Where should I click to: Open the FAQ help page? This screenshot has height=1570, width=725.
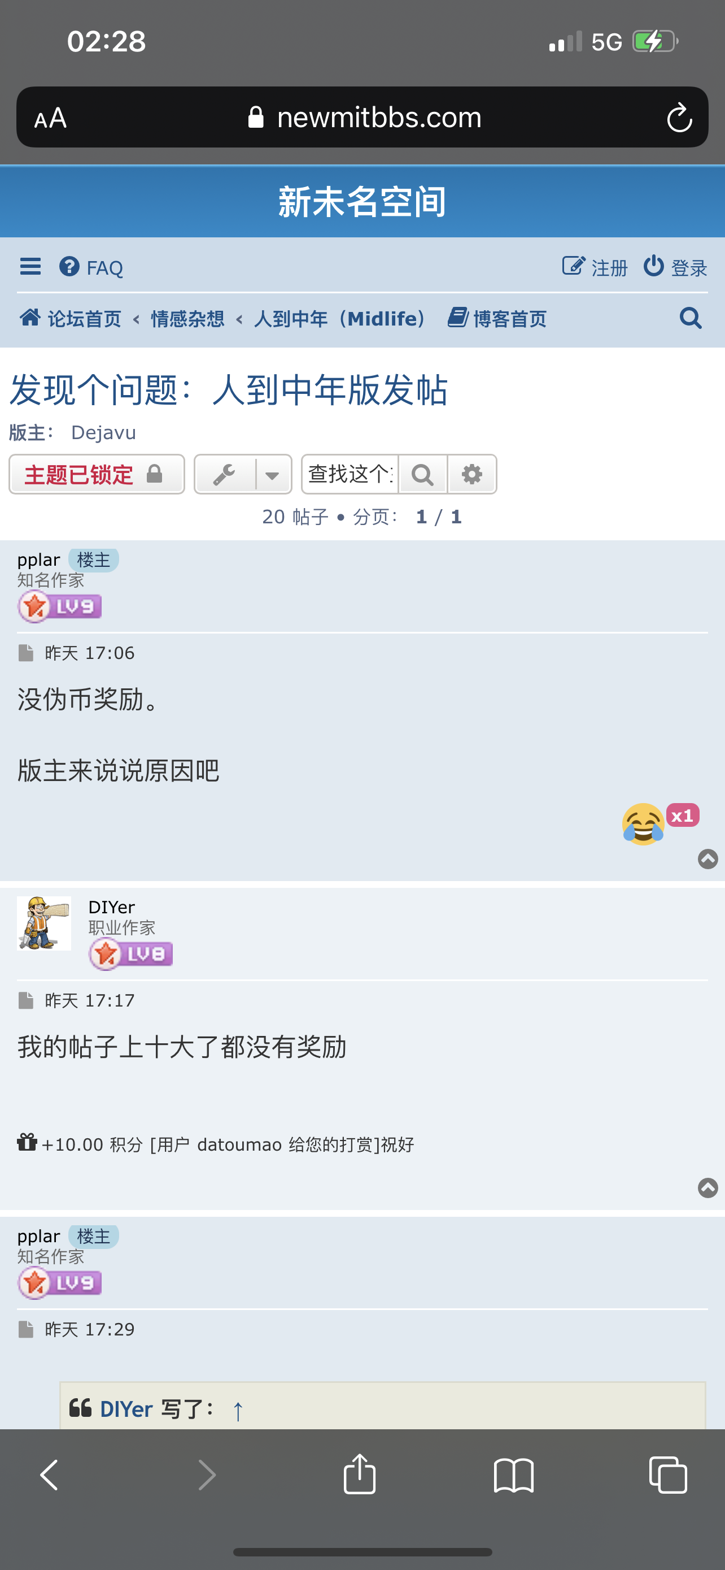click(91, 267)
